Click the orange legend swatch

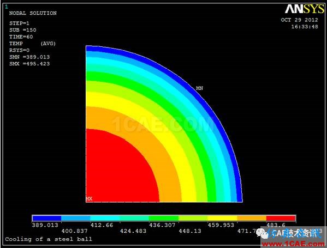tap(252, 218)
